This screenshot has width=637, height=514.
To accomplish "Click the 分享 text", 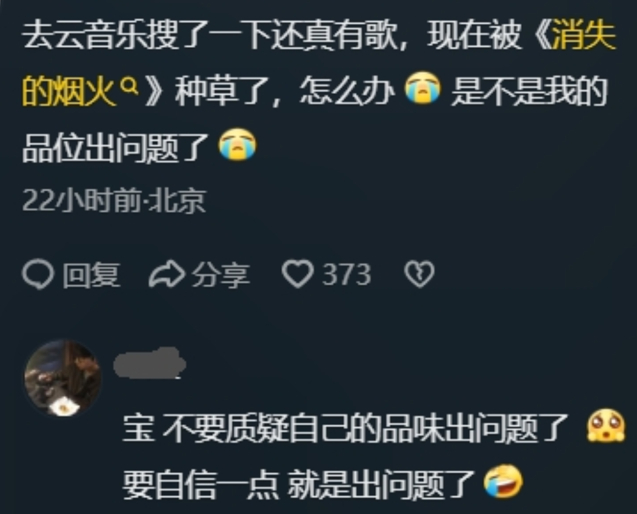I will (221, 275).
